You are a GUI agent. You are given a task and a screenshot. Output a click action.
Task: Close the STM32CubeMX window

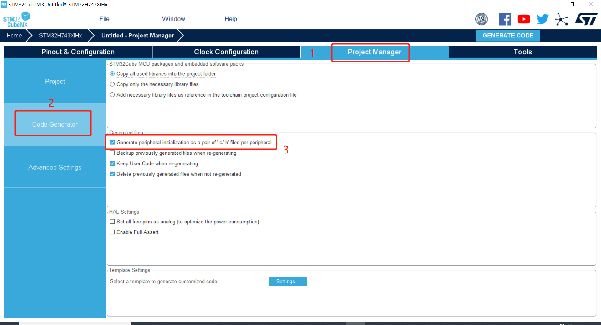[x=591, y=4]
